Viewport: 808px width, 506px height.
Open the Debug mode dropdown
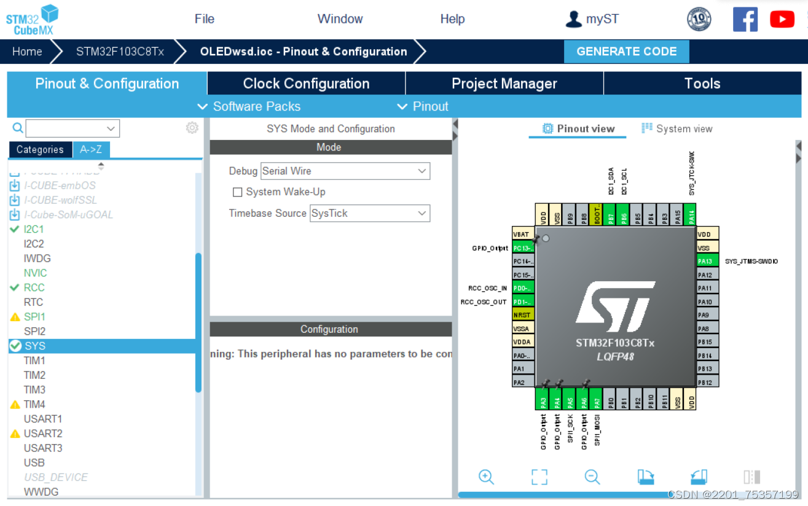click(345, 171)
